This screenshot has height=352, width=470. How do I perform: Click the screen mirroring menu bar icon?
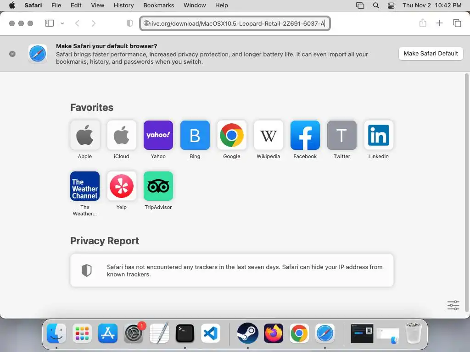(x=360, y=5)
